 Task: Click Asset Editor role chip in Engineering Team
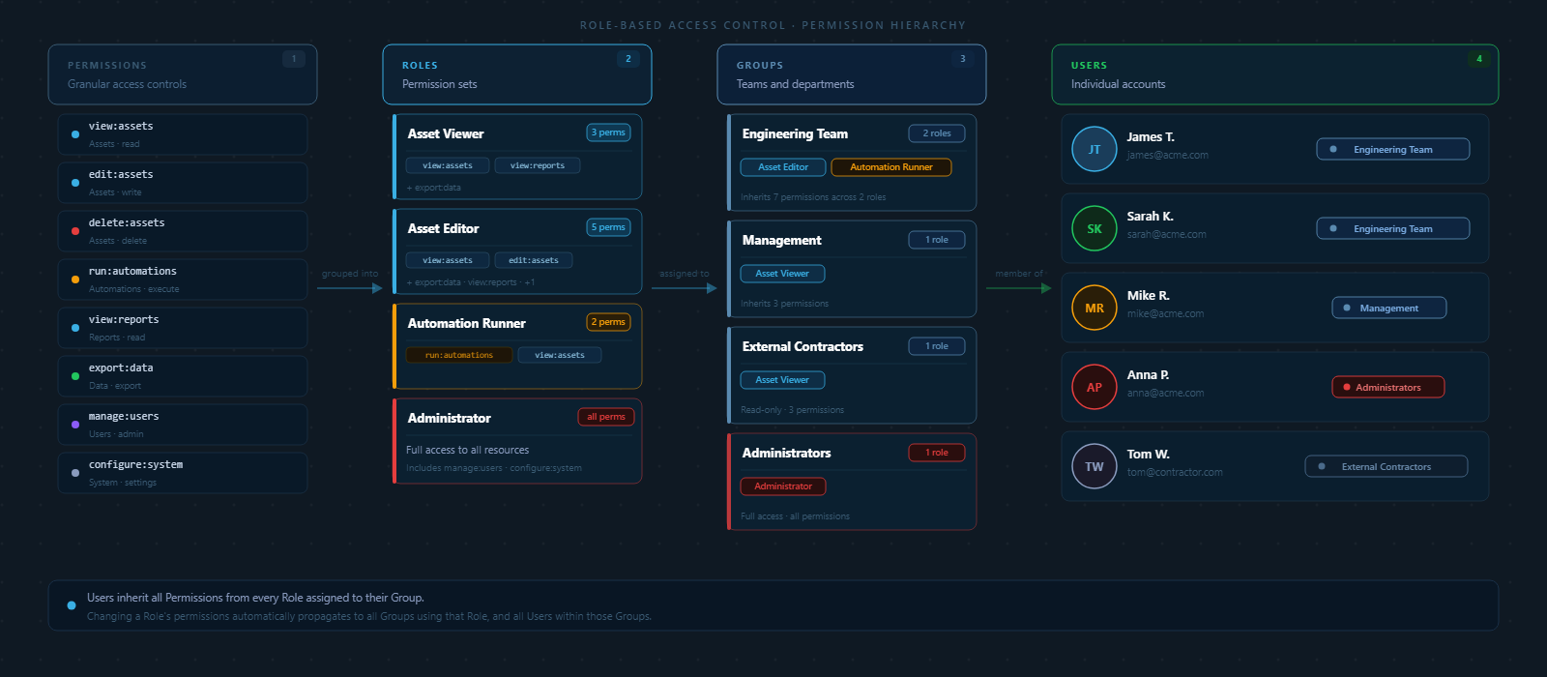pyautogui.click(x=783, y=167)
